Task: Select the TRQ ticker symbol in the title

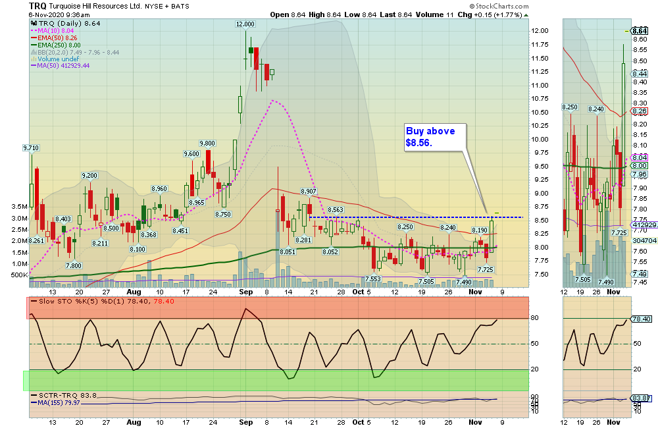Action: (x=38, y=6)
